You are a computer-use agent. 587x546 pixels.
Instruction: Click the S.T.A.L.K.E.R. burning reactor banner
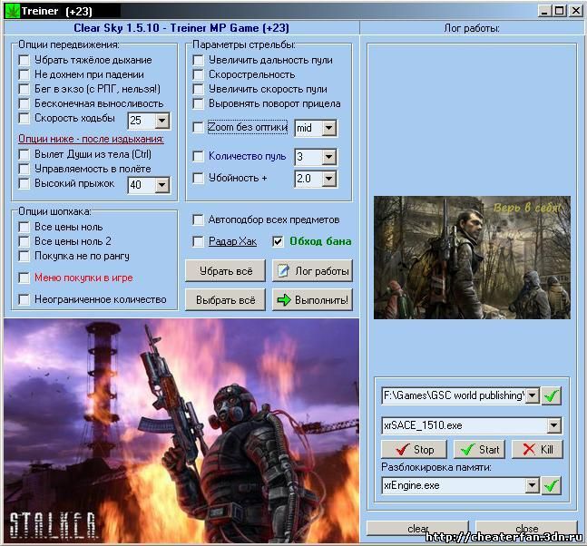tap(181, 431)
